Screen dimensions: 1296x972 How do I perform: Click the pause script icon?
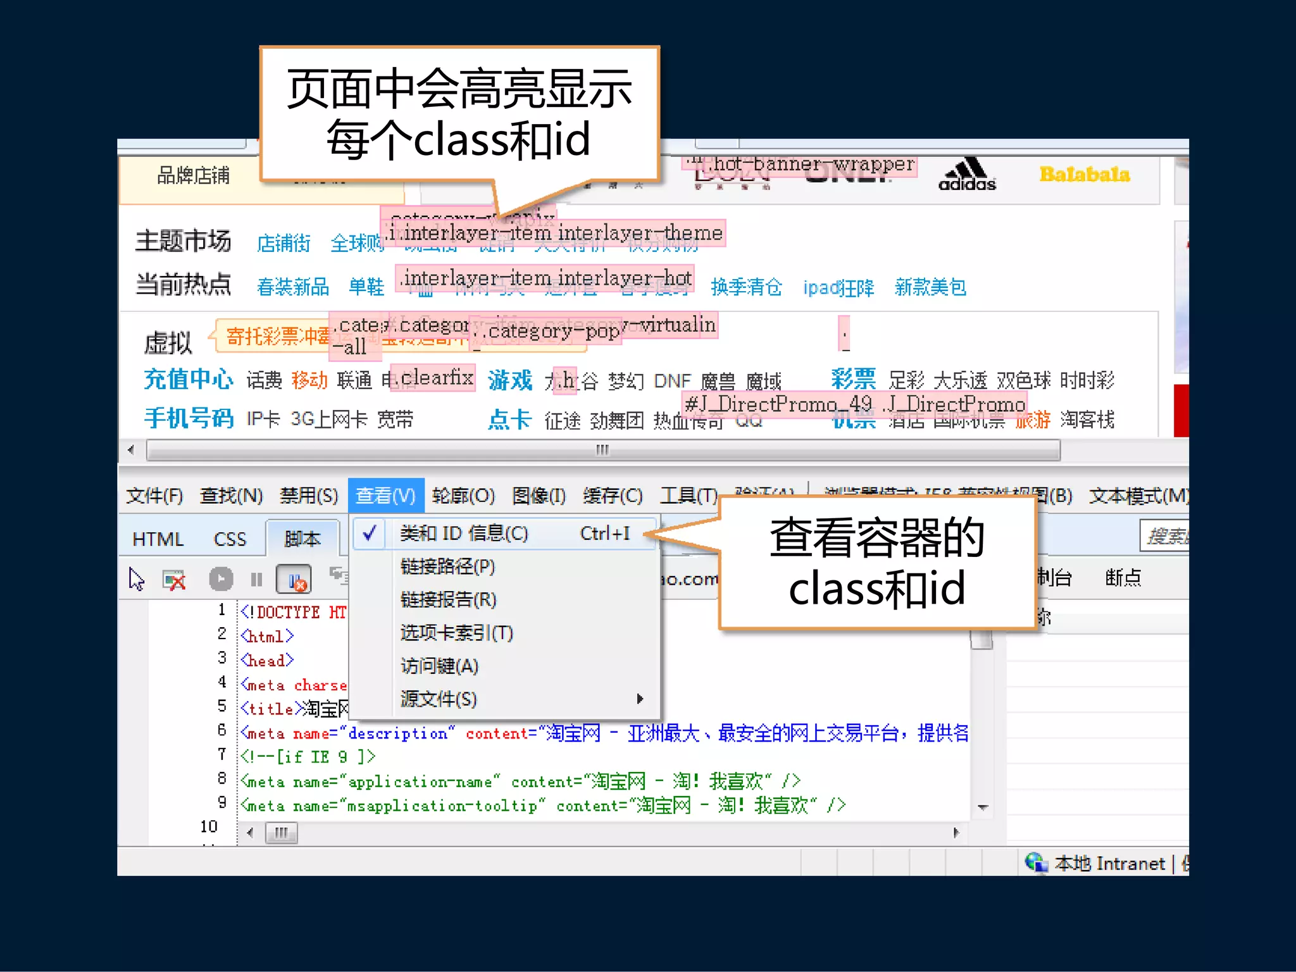coord(256,580)
